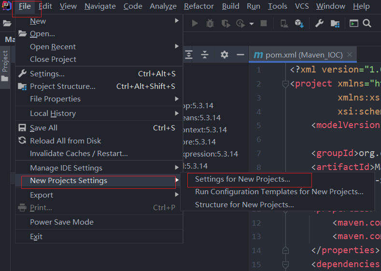
Task: Open the Refactor menu
Action: point(199,6)
